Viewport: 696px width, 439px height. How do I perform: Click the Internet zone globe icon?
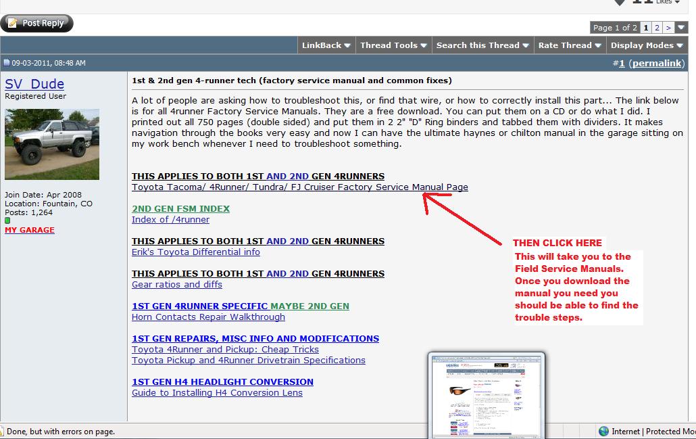tap(603, 431)
